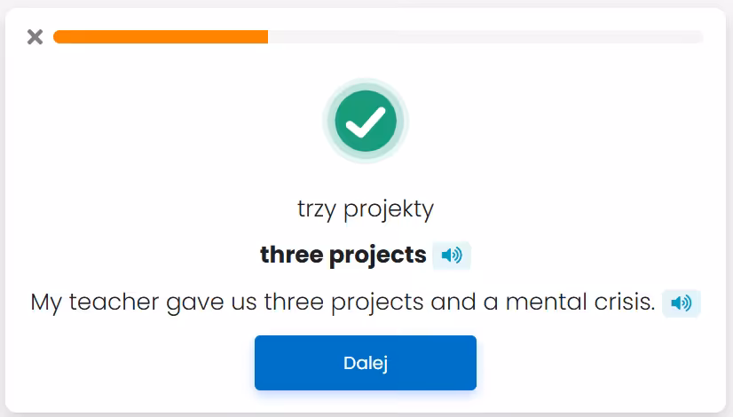Play audio for "three projects"
733x417 pixels.
pos(452,256)
